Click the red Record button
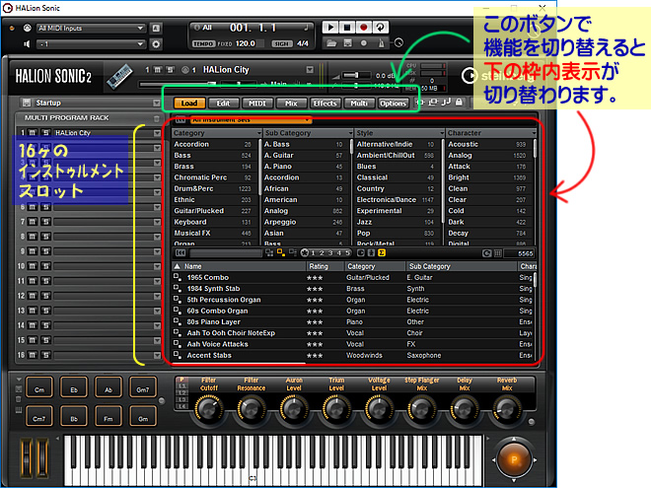Viewport: 651px width, 488px height. (363, 28)
